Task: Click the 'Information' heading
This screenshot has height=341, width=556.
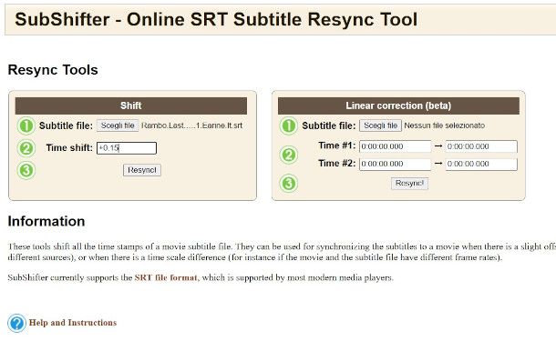Action: click(x=46, y=222)
